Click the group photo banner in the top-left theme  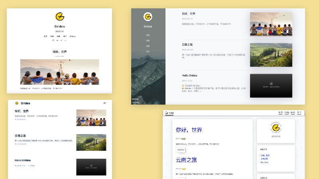[x=59, y=72]
